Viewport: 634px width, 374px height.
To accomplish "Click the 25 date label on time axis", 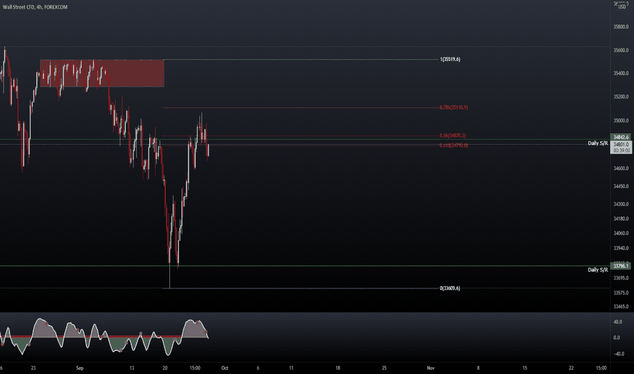I will pyautogui.click(x=384, y=368).
